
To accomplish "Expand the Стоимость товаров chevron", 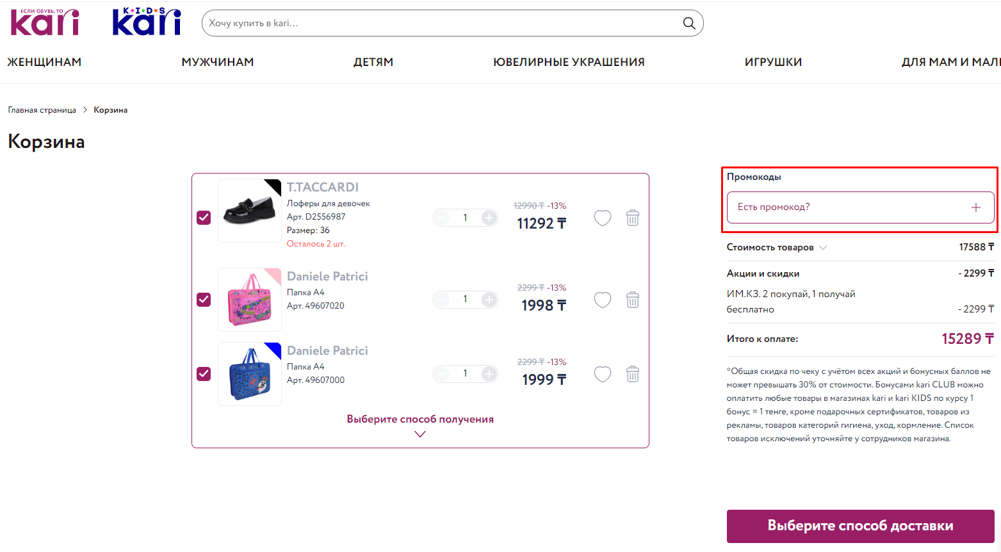I will [x=823, y=248].
